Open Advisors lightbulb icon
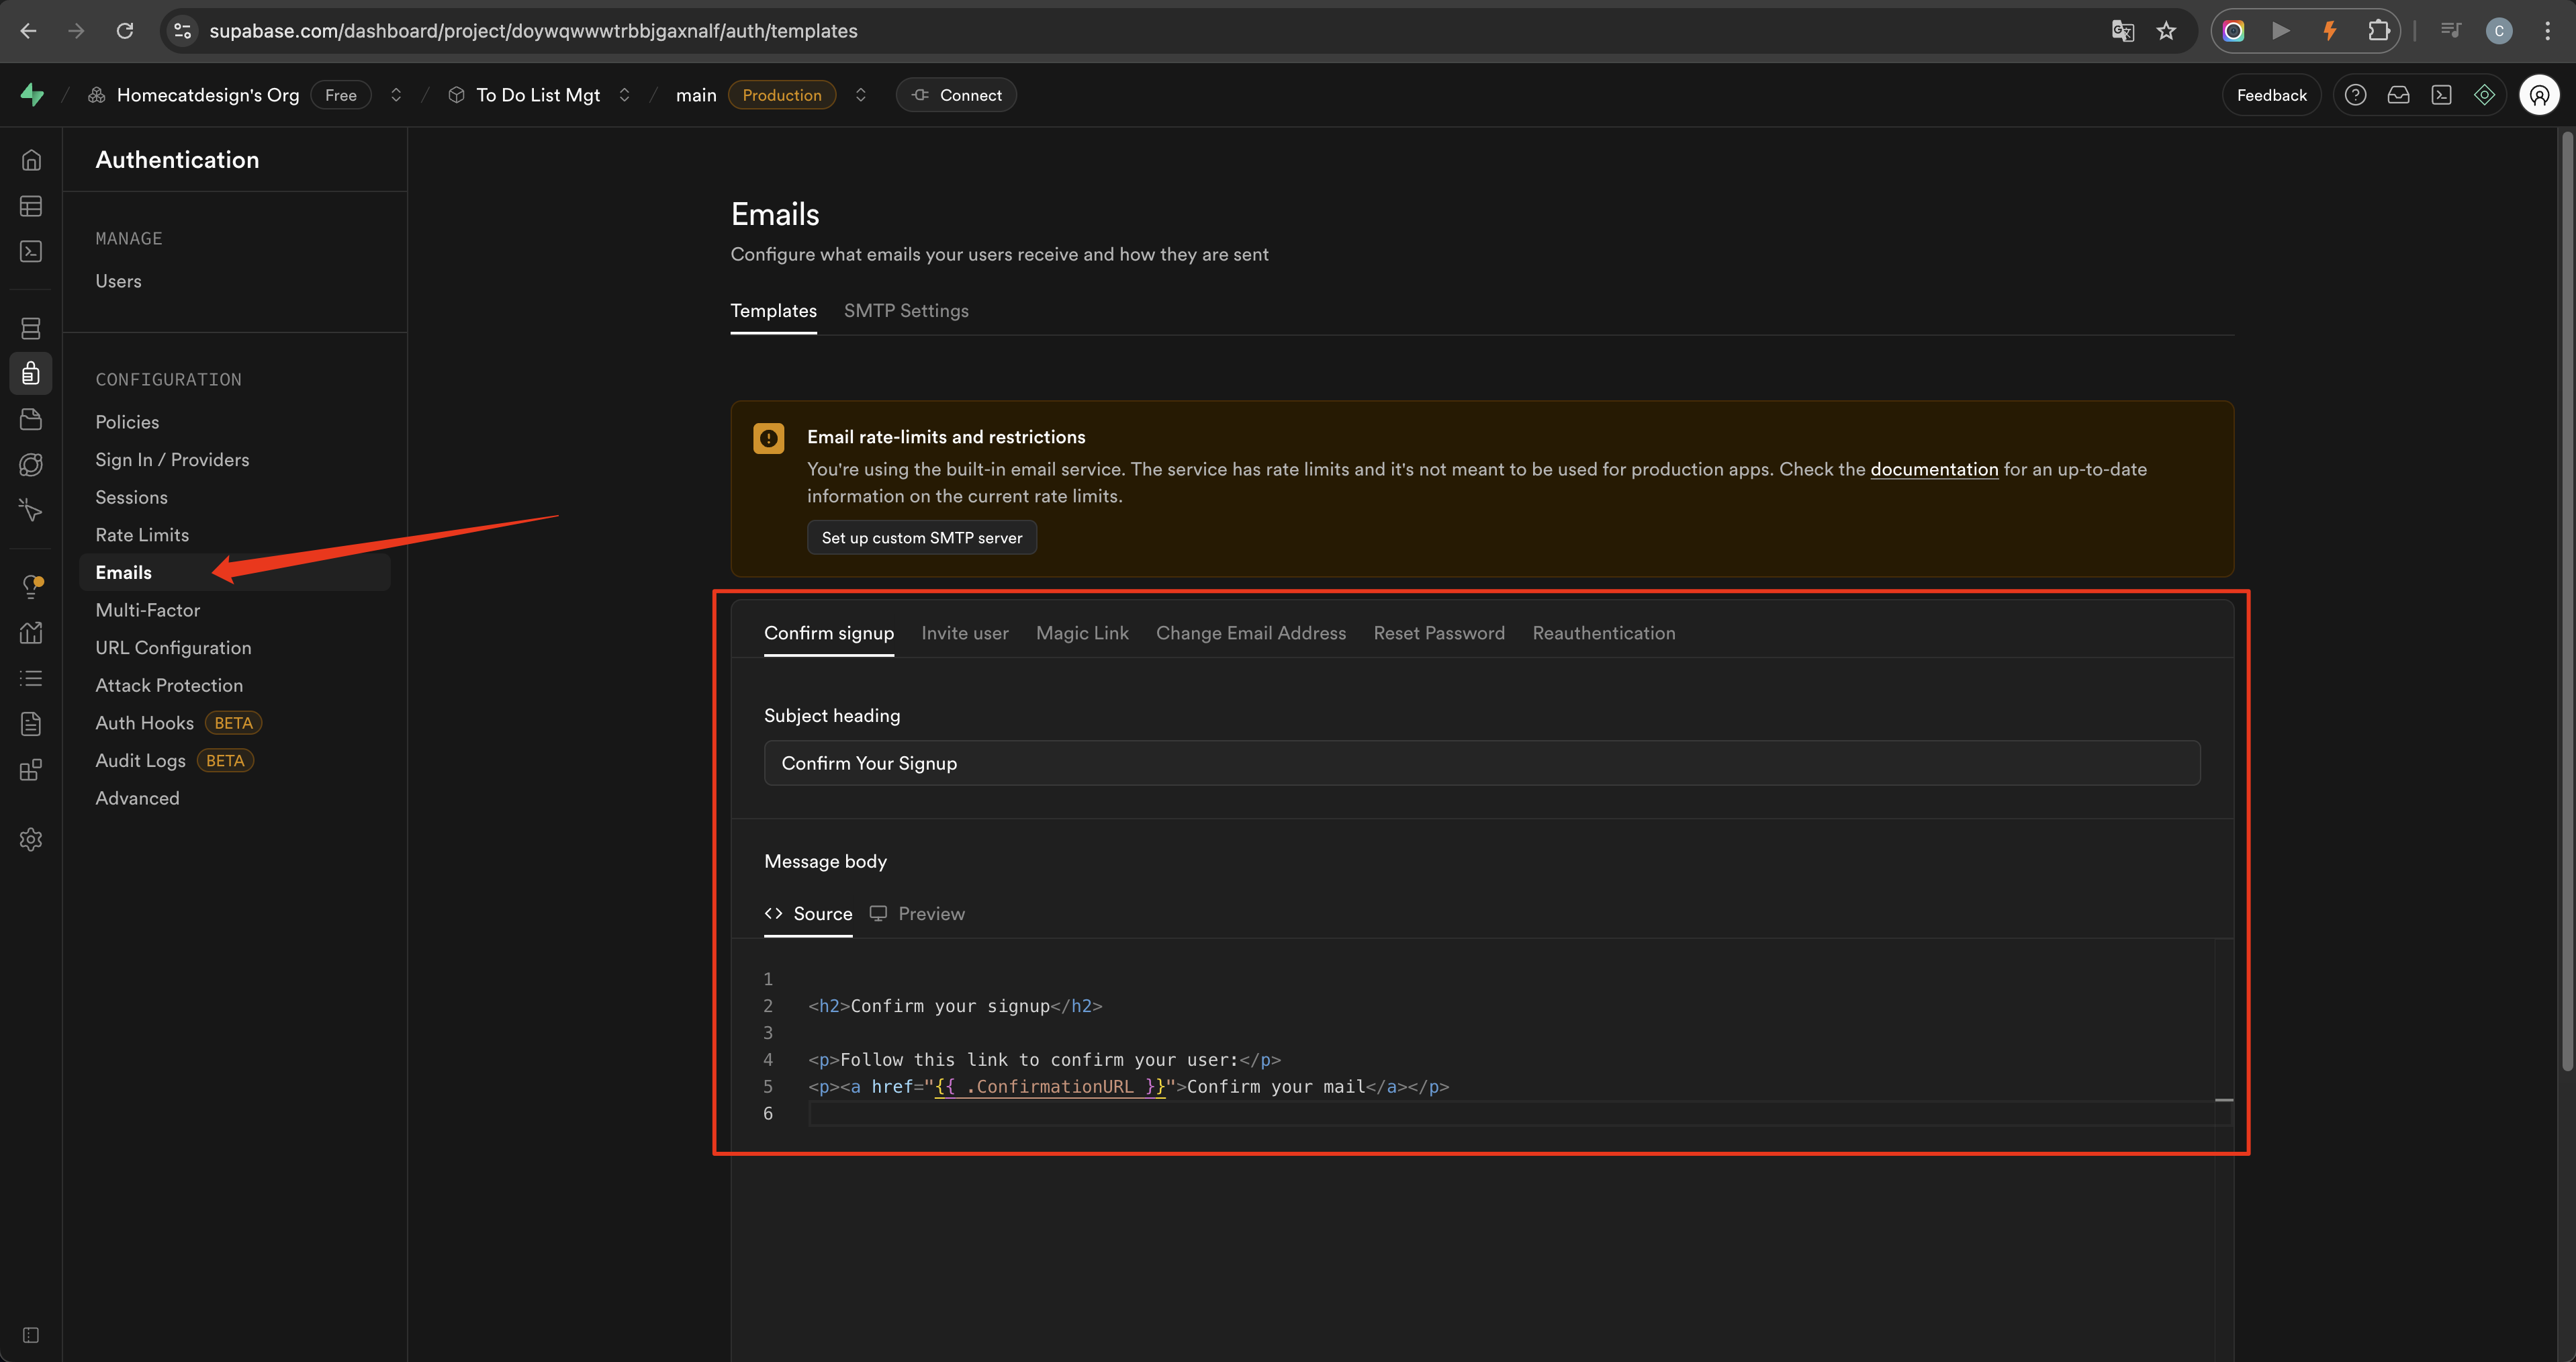This screenshot has width=2576, height=1362. tap(31, 587)
